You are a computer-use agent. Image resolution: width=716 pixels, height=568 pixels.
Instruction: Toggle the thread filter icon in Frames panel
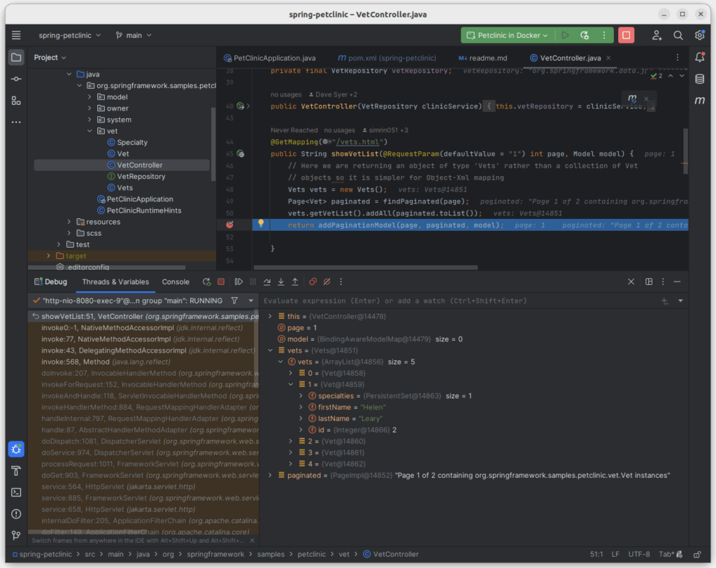pyautogui.click(x=234, y=301)
